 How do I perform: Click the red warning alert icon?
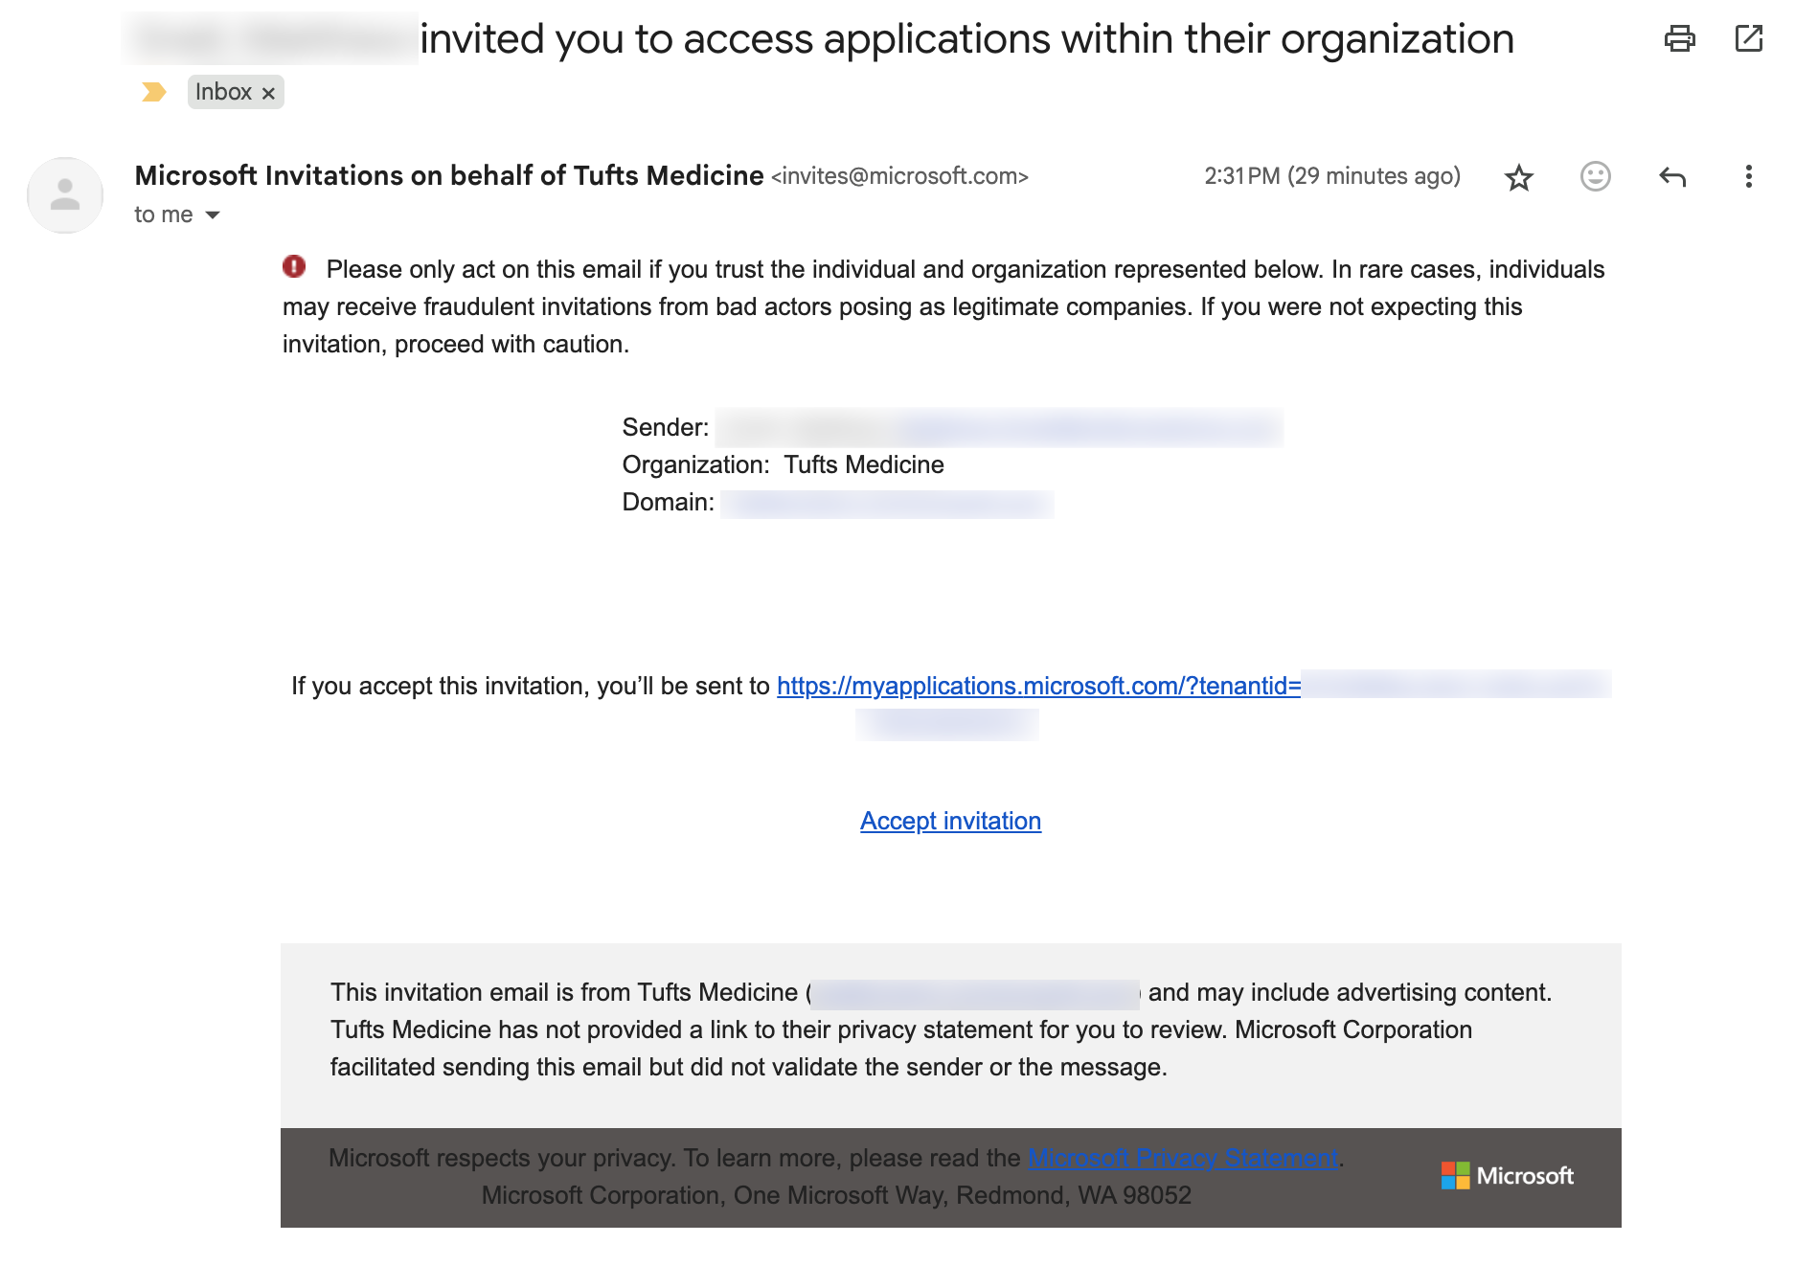(x=294, y=267)
